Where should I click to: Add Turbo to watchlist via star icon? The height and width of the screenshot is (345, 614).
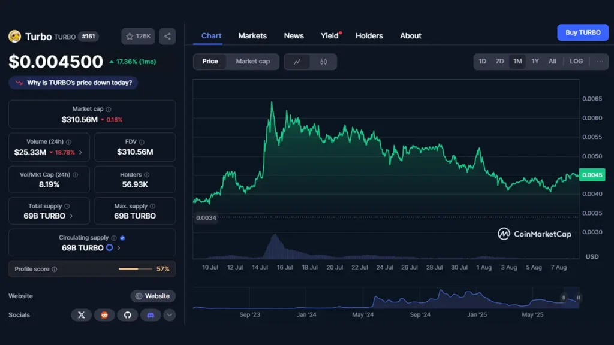click(138, 37)
